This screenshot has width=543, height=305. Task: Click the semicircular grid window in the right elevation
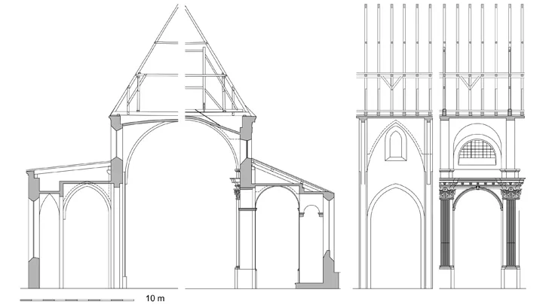pos(477,152)
